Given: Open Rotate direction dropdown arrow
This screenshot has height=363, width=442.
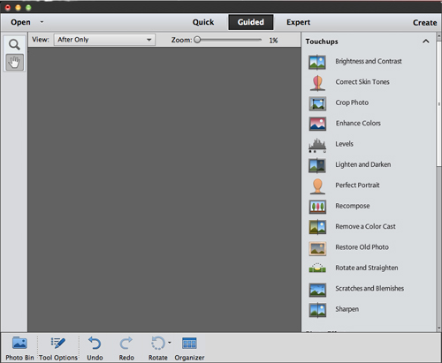Looking at the screenshot, I should coord(170,343).
